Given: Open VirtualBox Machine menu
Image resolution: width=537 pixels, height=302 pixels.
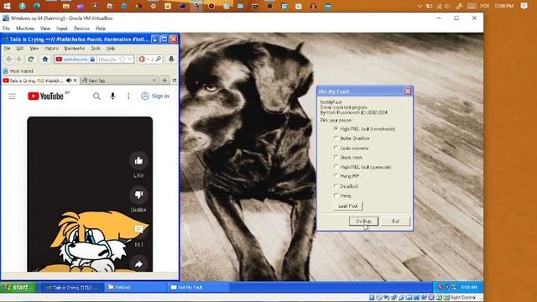Looking at the screenshot, I should (25, 29).
